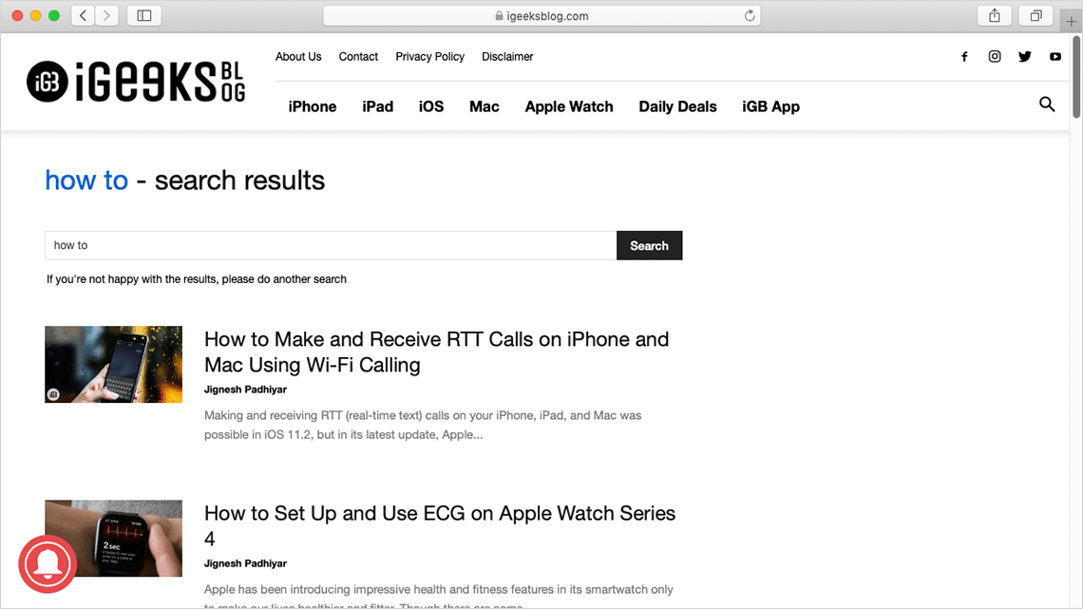1083x609 pixels.
Task: Open a new tab with plus button
Action: 1072,22
